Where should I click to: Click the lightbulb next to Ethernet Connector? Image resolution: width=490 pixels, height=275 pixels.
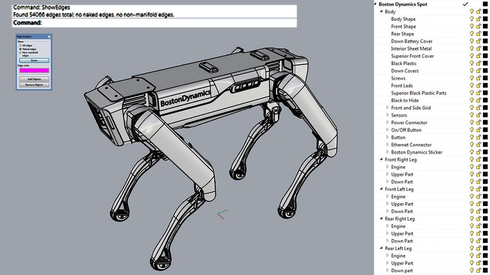tap(472, 145)
